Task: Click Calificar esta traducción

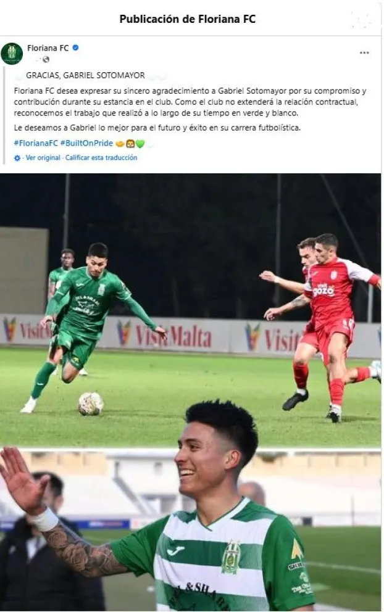Action: [x=101, y=158]
